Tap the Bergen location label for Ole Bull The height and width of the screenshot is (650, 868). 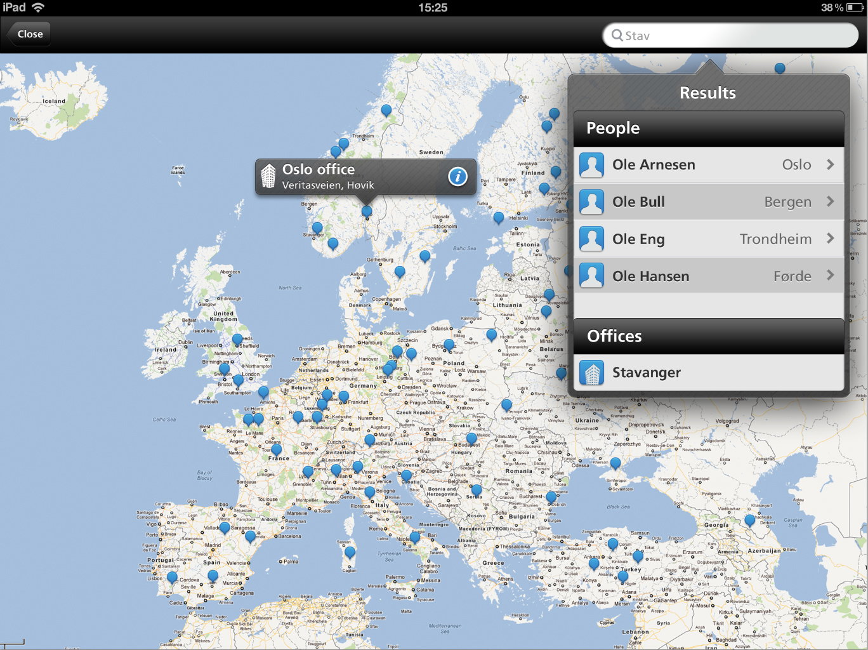coord(787,202)
